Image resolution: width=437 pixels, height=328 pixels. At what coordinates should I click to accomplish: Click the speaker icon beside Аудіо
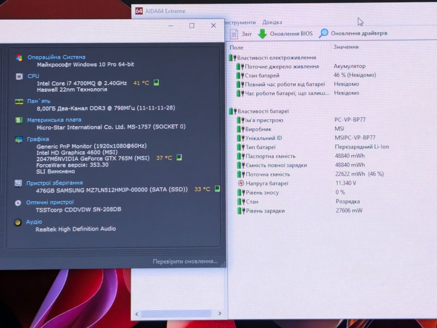pos(17,222)
